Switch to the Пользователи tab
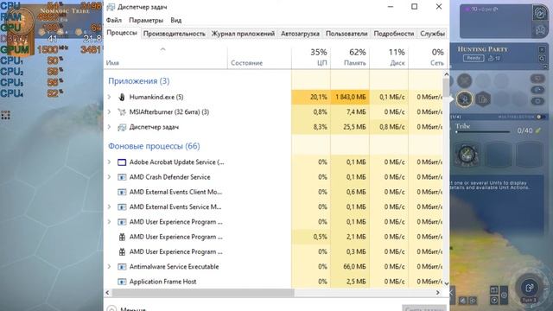Viewport: 553px width, 311px height. (346, 34)
